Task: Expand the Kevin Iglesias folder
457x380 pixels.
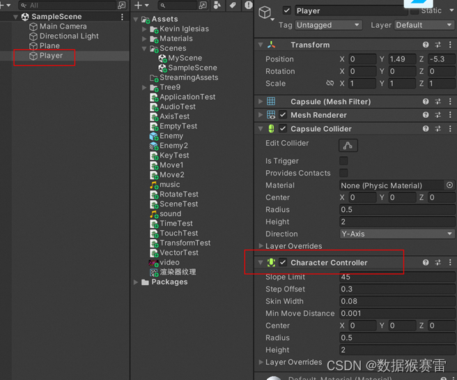Action: (144, 29)
